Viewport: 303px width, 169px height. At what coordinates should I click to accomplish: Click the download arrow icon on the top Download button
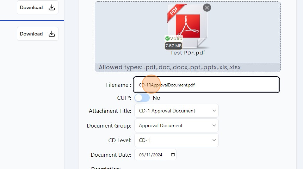pyautogui.click(x=51, y=7)
